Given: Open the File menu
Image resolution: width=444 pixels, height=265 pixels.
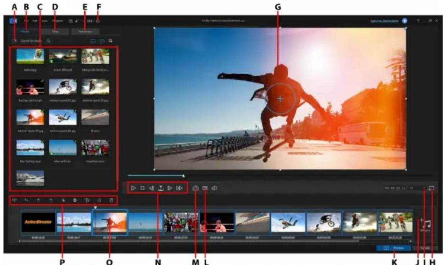Looking at the screenshot, I should point(26,21).
